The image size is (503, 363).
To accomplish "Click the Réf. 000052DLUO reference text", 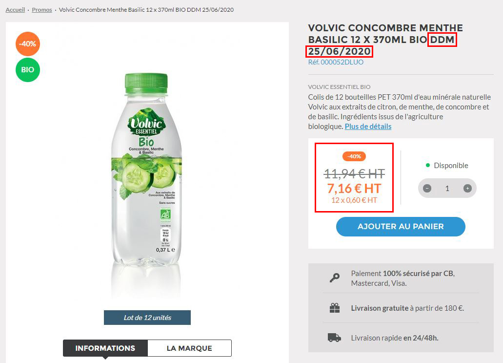I will [x=336, y=63].
